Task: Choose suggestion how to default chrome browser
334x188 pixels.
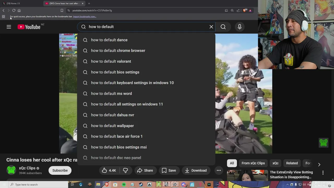Action: [146, 51]
